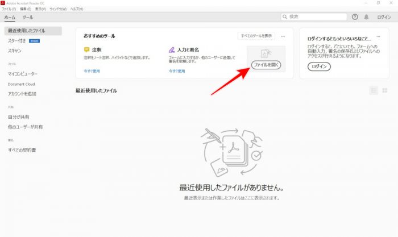Select スキャン in sidebar
The width and height of the screenshot is (398, 237).
(14, 51)
